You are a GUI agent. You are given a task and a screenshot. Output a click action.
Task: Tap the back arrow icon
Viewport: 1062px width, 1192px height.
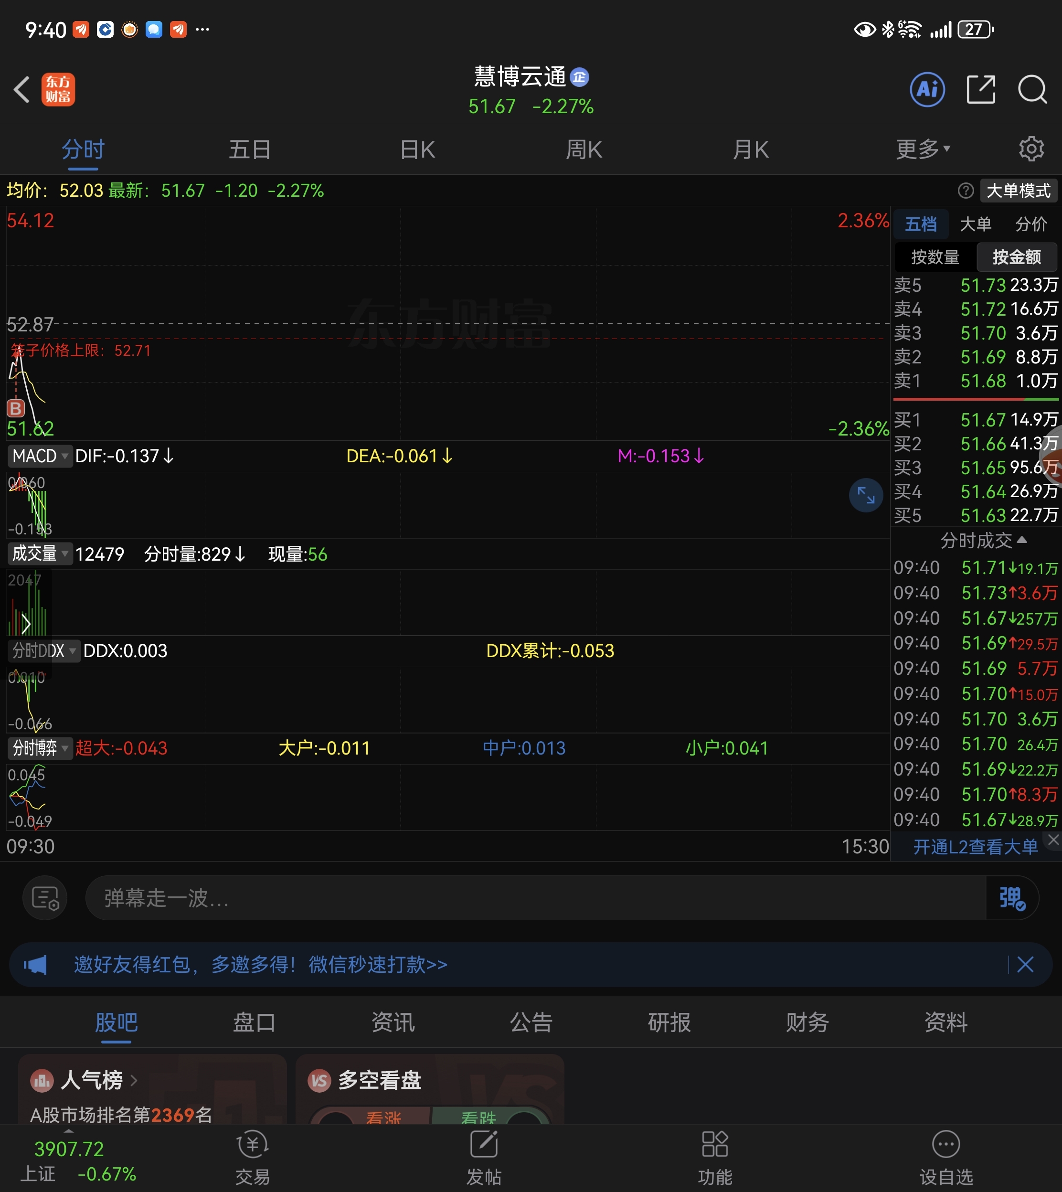(22, 90)
